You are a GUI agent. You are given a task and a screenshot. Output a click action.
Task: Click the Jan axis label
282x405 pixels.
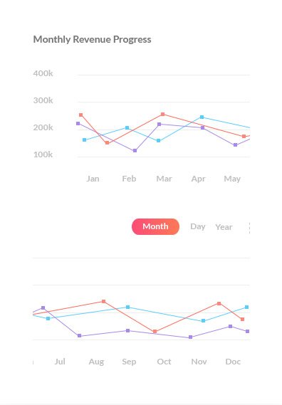(x=93, y=179)
